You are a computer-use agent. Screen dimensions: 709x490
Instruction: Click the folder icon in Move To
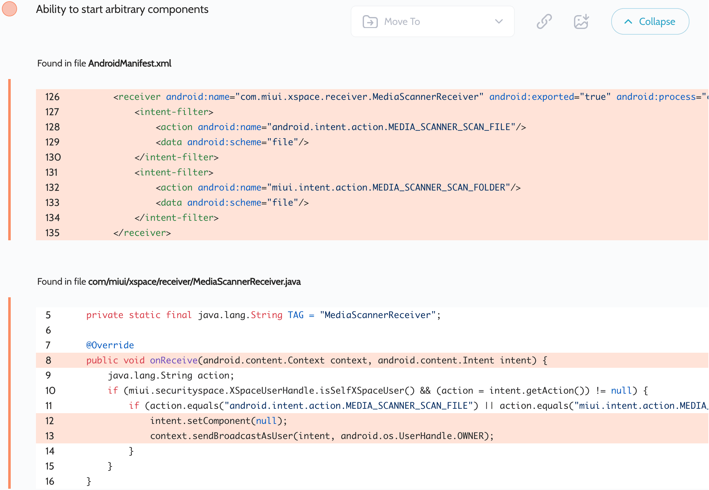[x=370, y=22]
